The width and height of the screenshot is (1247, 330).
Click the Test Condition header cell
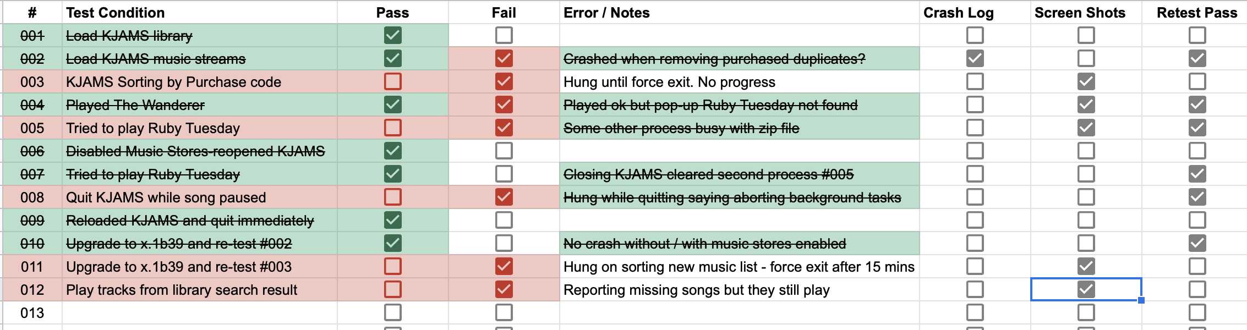[199, 13]
